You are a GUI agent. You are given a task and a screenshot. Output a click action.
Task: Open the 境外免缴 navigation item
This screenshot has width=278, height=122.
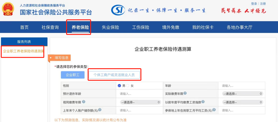click(x=171, y=27)
